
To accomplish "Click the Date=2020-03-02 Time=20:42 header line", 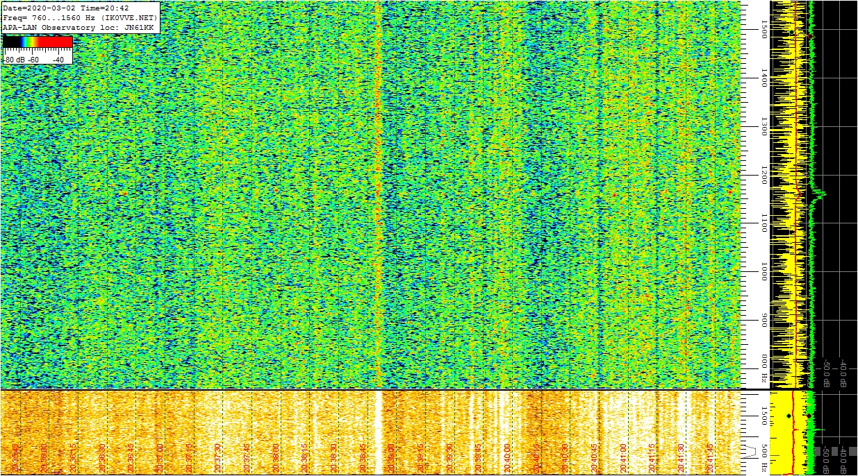I will [x=66, y=8].
